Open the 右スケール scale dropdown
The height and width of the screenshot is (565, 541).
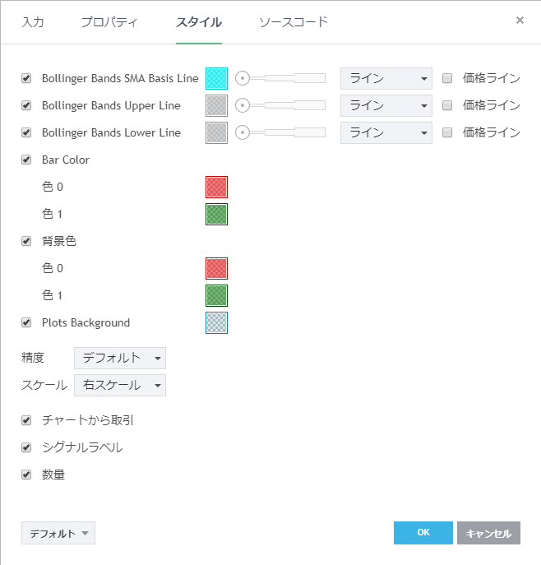[120, 385]
